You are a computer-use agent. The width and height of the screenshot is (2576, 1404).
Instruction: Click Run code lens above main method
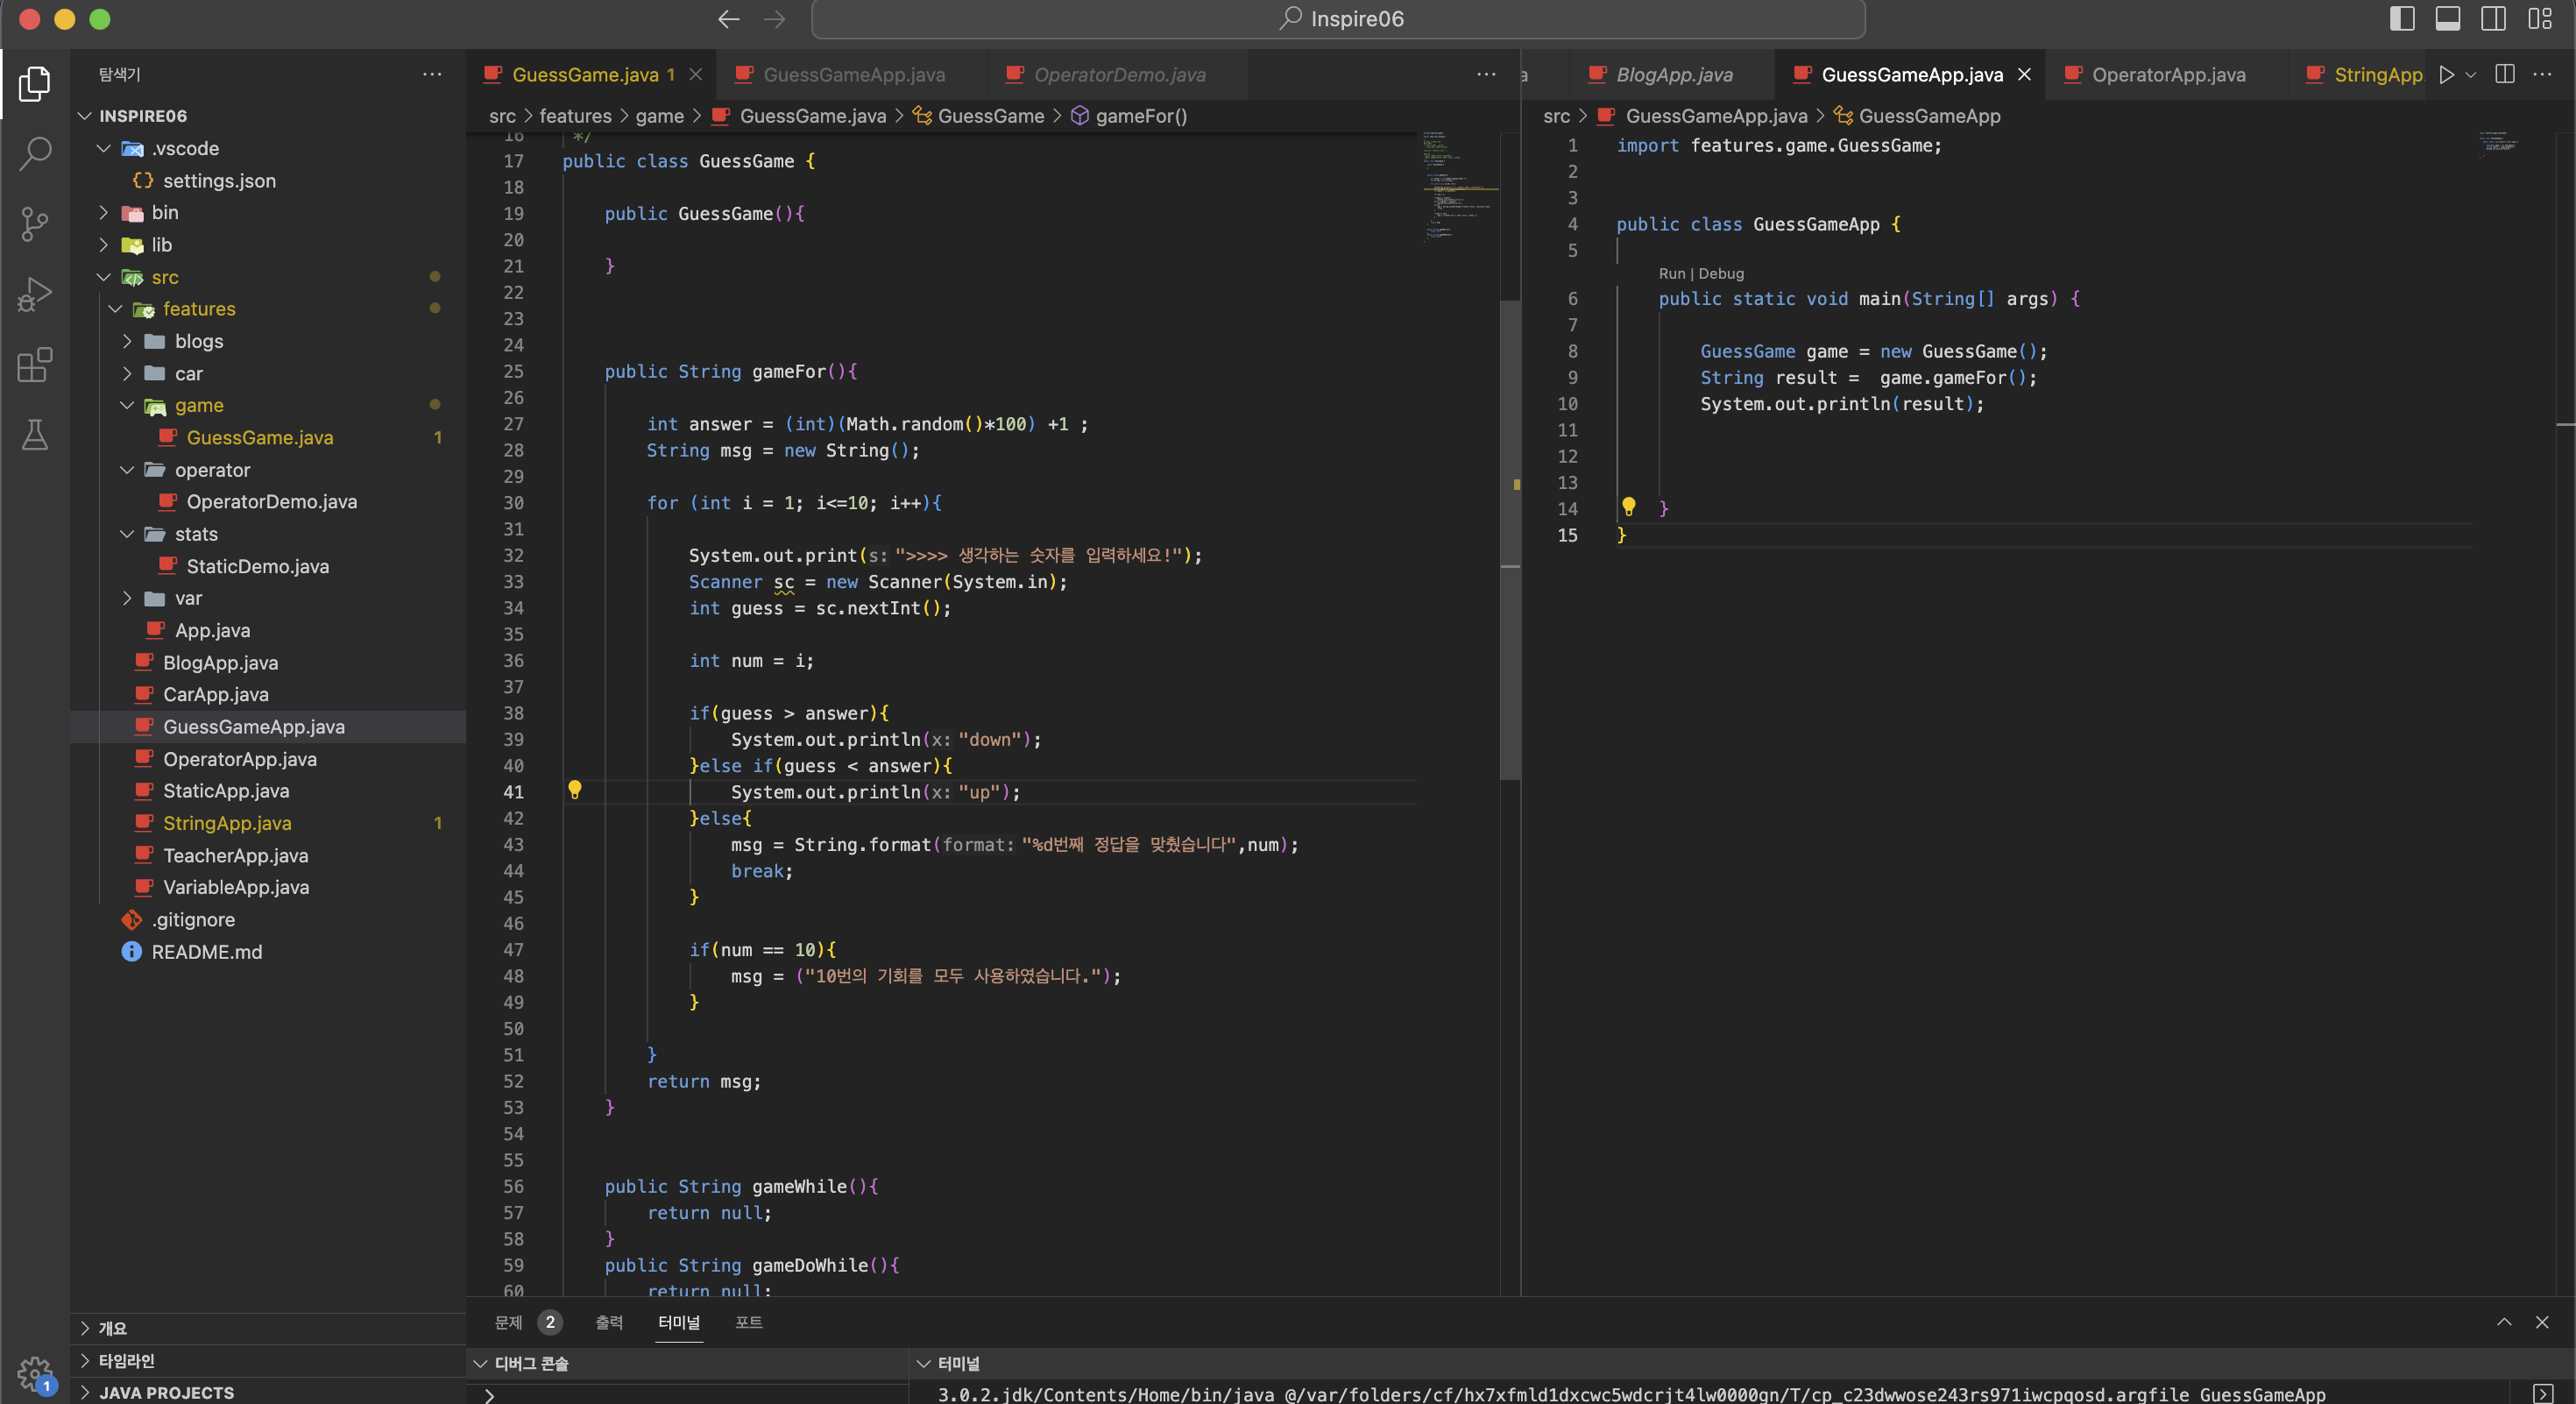click(1671, 273)
